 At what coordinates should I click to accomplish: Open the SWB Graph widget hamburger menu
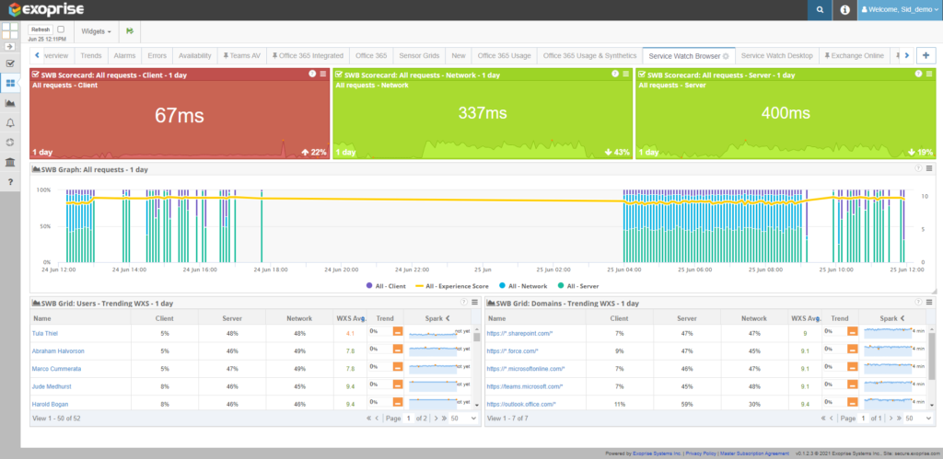929,168
